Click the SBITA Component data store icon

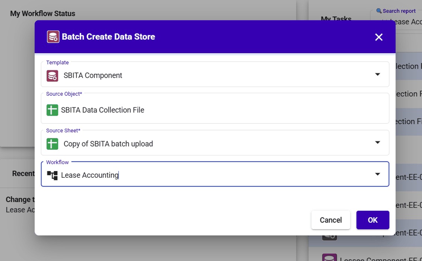coord(52,75)
